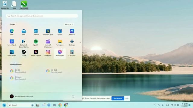Open ENG language switcher
This screenshot has height=108, width=193.
click(x=168, y=105)
